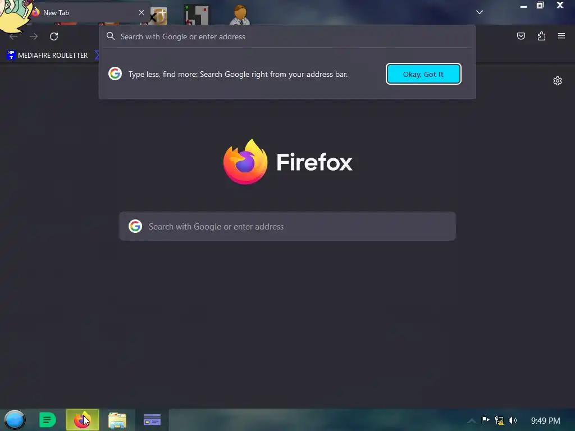Screen dimensions: 575x431
Task: Minimize the Firefox window
Action: point(523,6)
